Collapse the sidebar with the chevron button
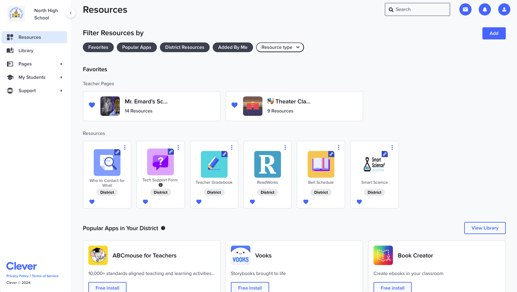Image resolution: width=517 pixels, height=292 pixels. [71, 13]
